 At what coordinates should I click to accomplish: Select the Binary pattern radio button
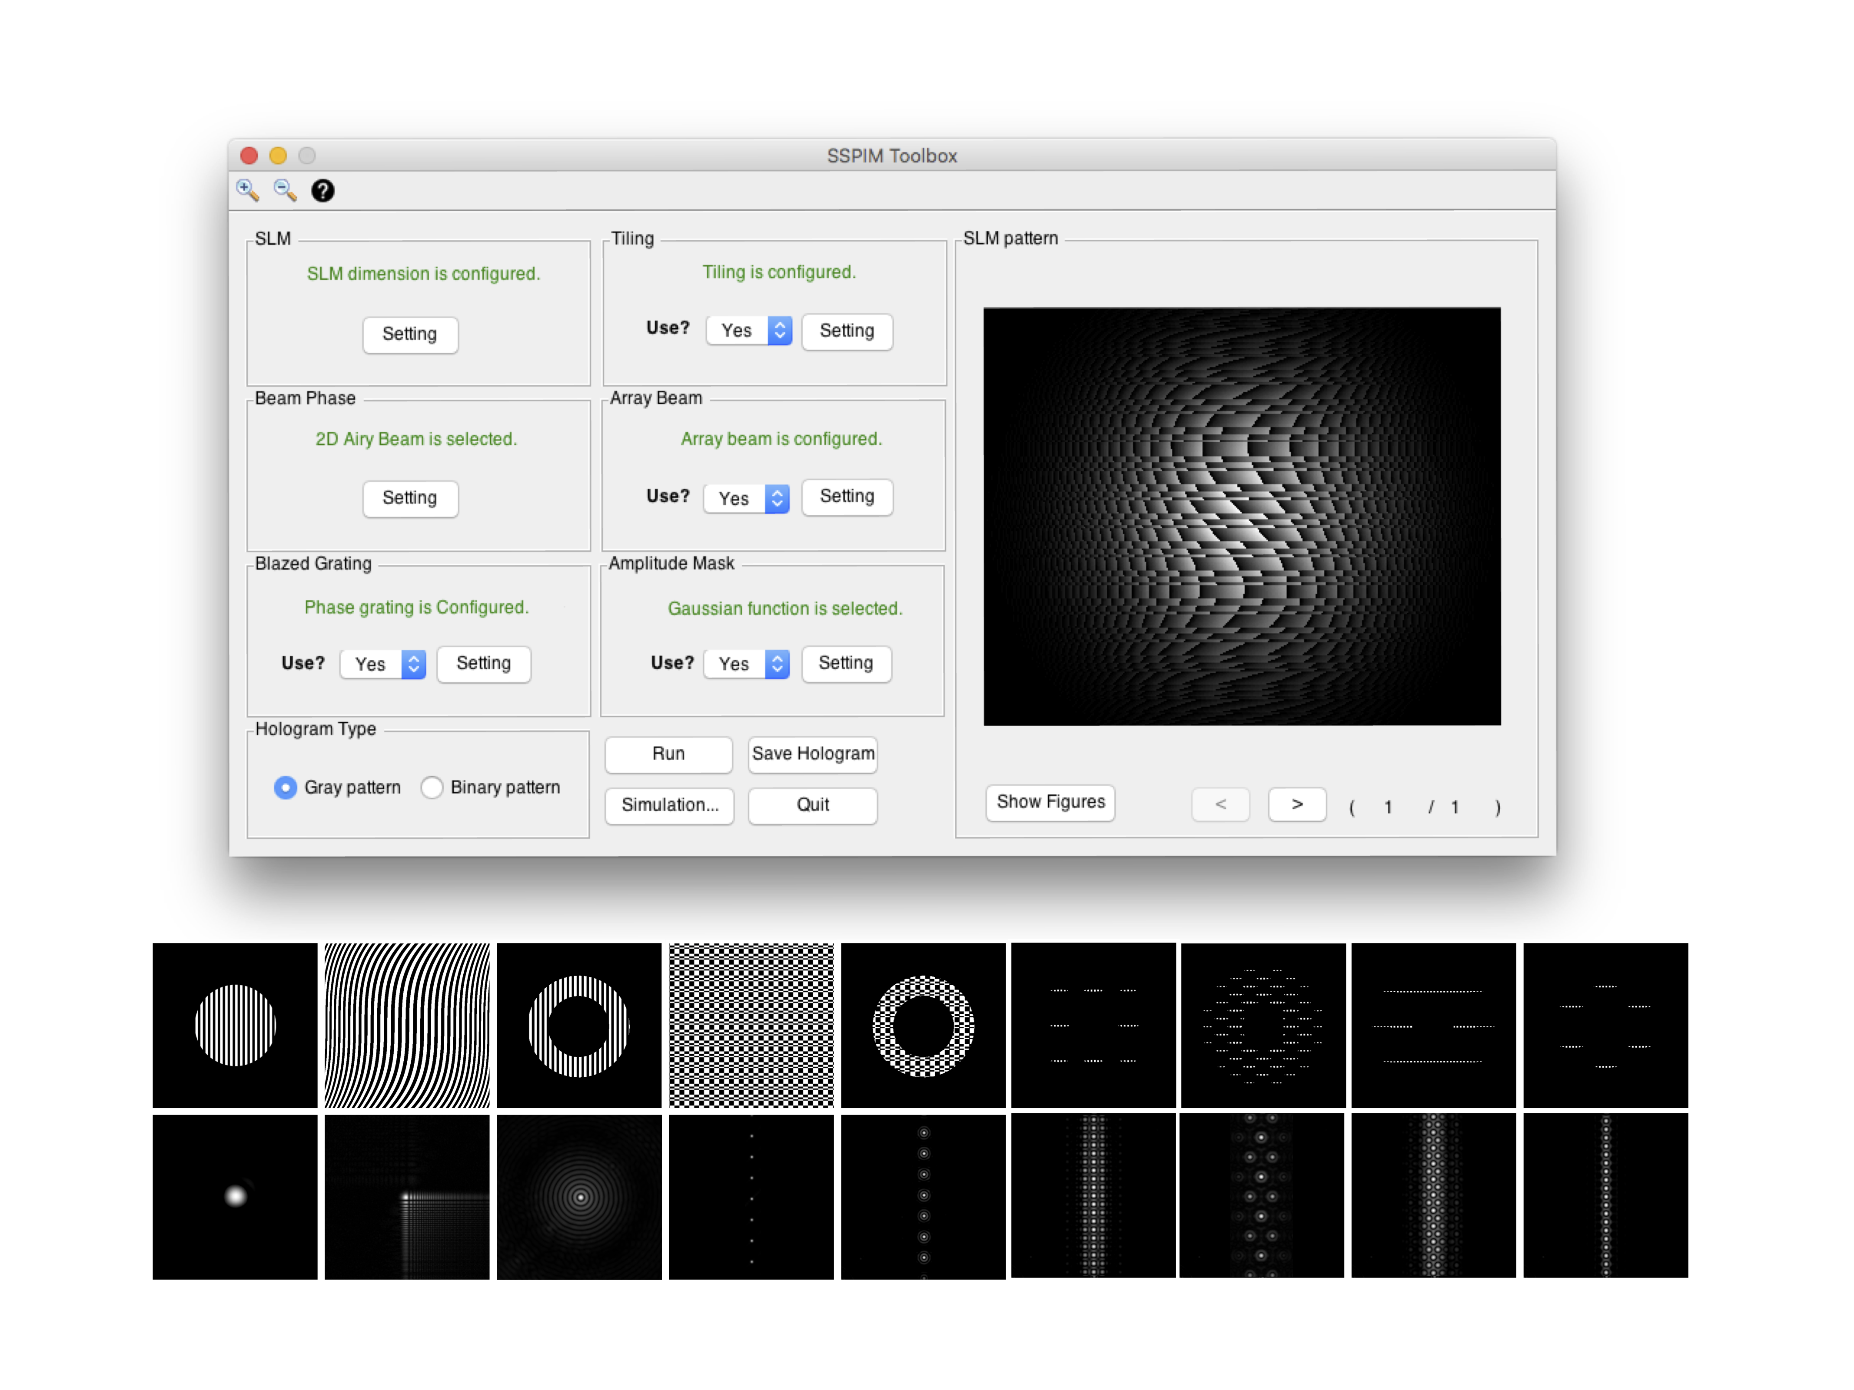432,787
